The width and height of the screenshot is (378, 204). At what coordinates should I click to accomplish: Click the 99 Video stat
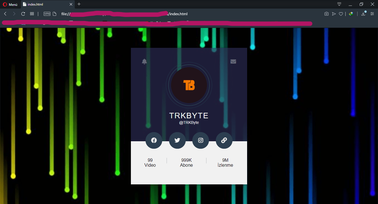[x=150, y=163]
